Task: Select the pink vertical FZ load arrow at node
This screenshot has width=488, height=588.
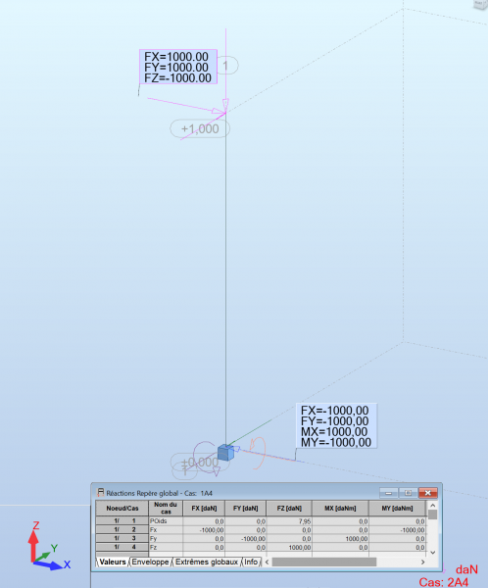Action: pos(225,68)
